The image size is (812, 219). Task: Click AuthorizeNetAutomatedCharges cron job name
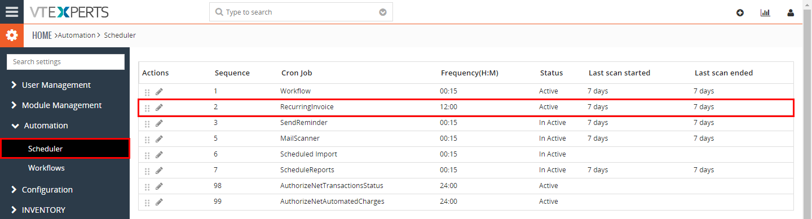tap(332, 201)
